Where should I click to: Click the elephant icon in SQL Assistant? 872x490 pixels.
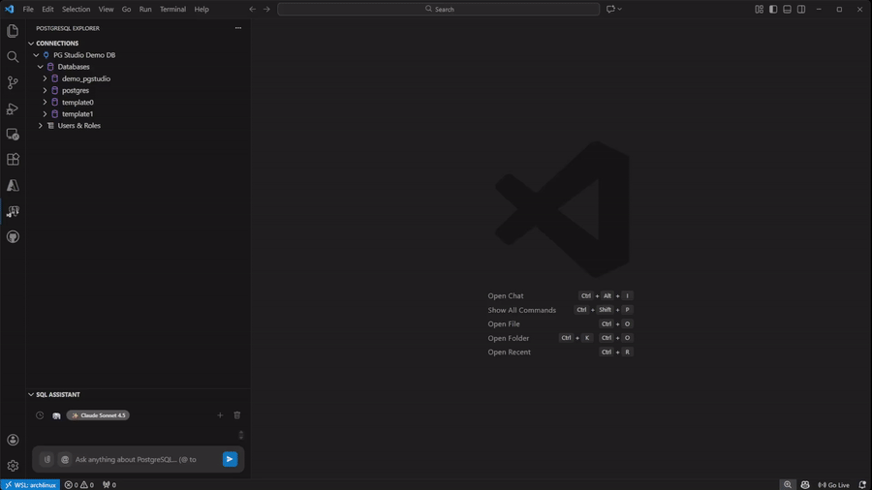pos(56,415)
